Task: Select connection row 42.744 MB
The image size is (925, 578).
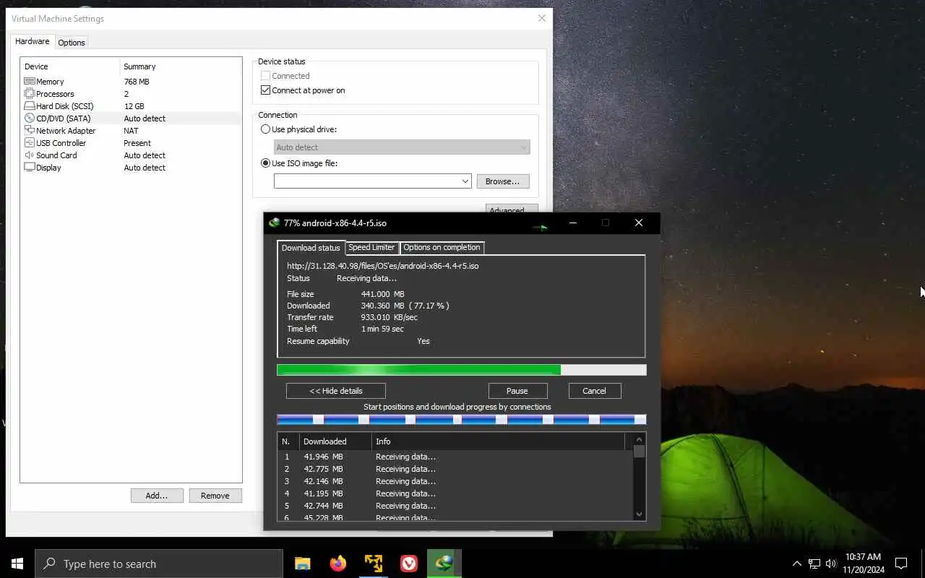Action: 455,506
